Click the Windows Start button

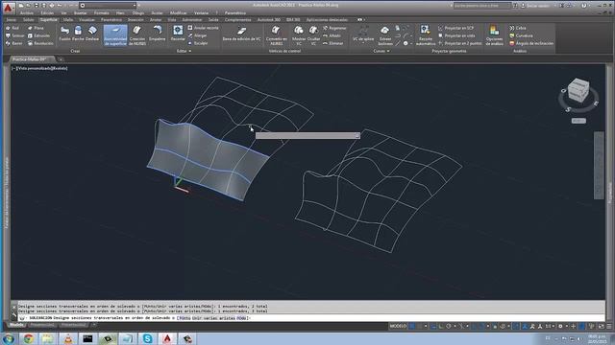(x=9, y=338)
